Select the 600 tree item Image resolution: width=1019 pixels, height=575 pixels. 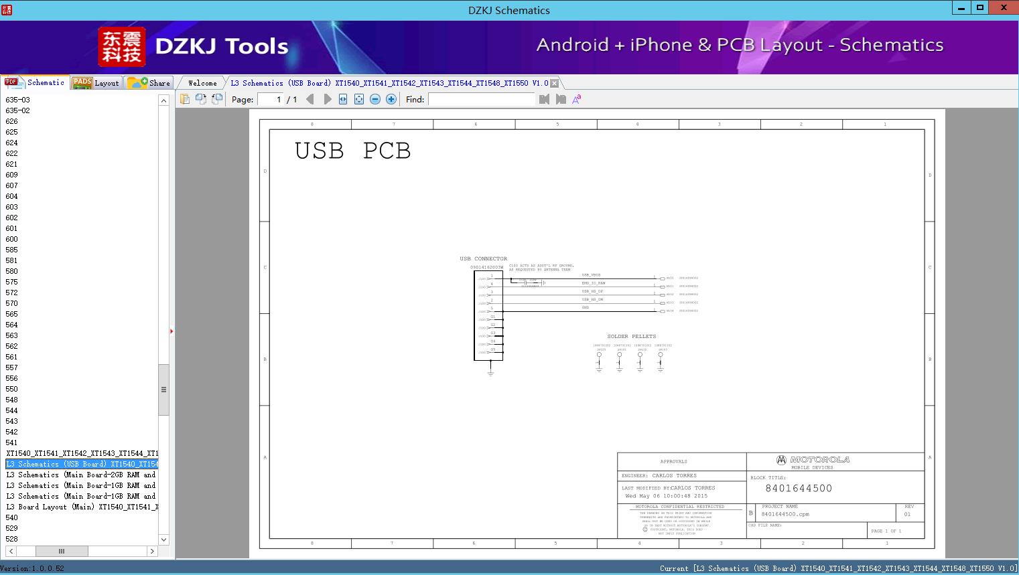(x=11, y=239)
